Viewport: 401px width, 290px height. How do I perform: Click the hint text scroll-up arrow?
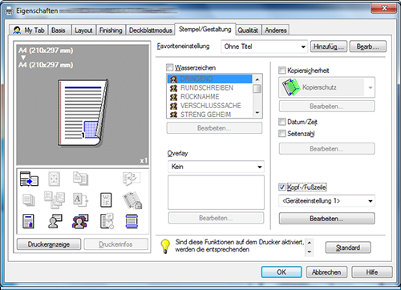coord(310,243)
